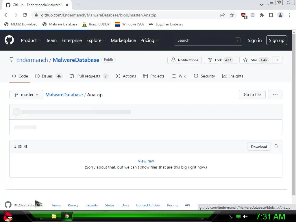
Task: Switch to the Actions tab
Action: 126,76
